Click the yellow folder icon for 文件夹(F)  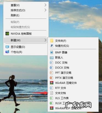coord(52,41)
